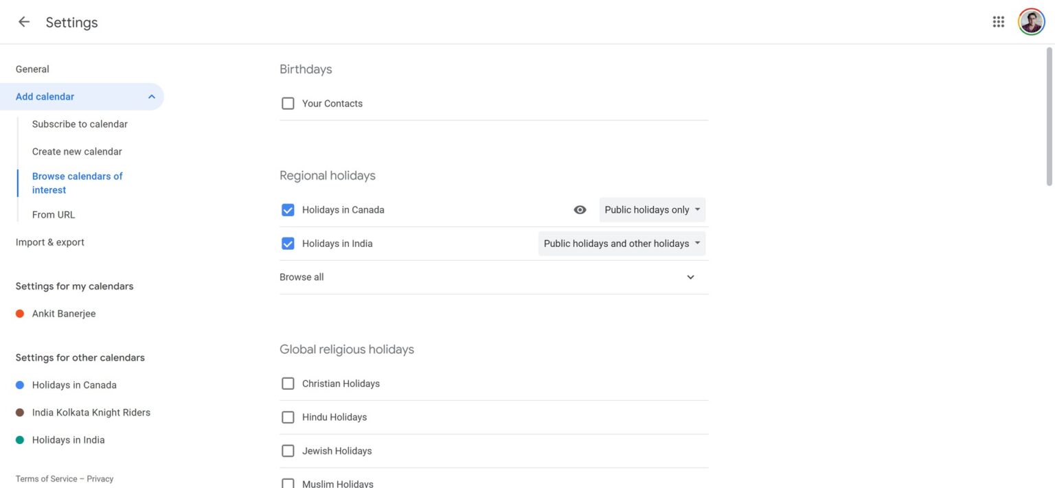The width and height of the screenshot is (1055, 488).
Task: Click the blue Holidays in Canada color dot
Action: coord(20,385)
